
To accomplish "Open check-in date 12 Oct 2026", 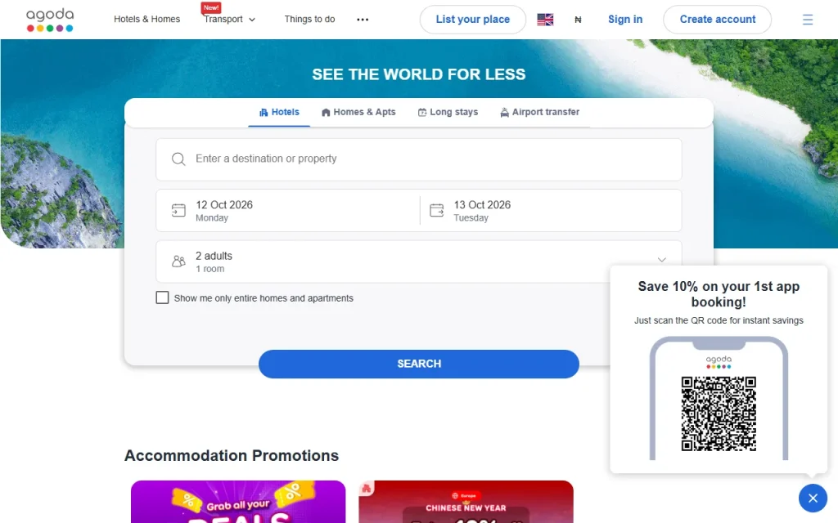I will pyautogui.click(x=287, y=210).
